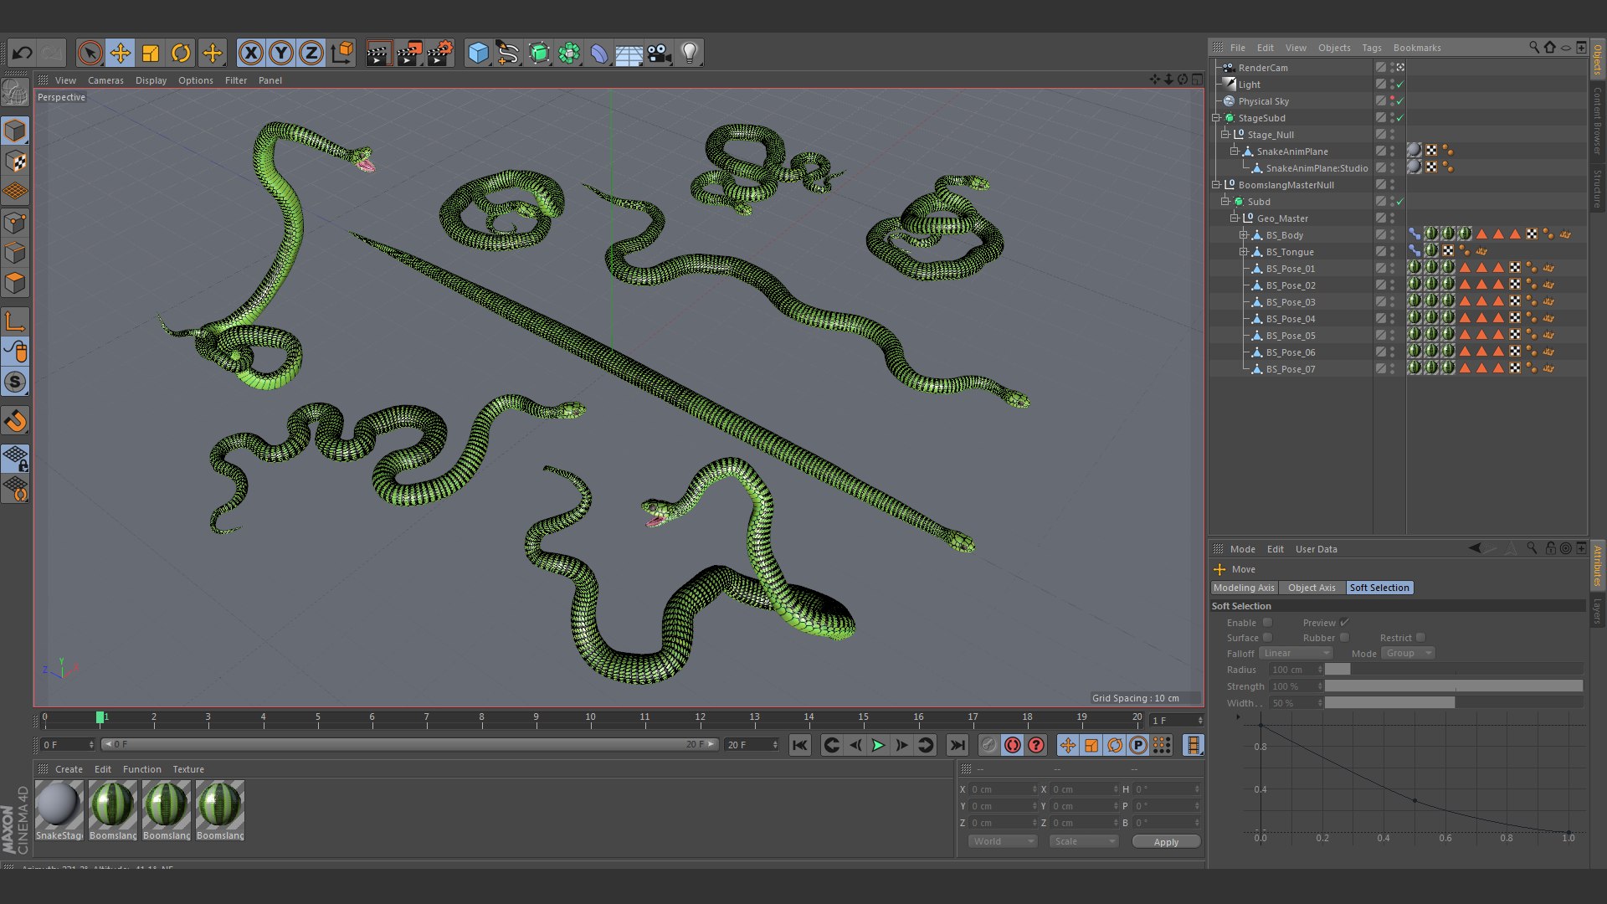Go to end of animation
The height and width of the screenshot is (904, 1607).
(958, 745)
